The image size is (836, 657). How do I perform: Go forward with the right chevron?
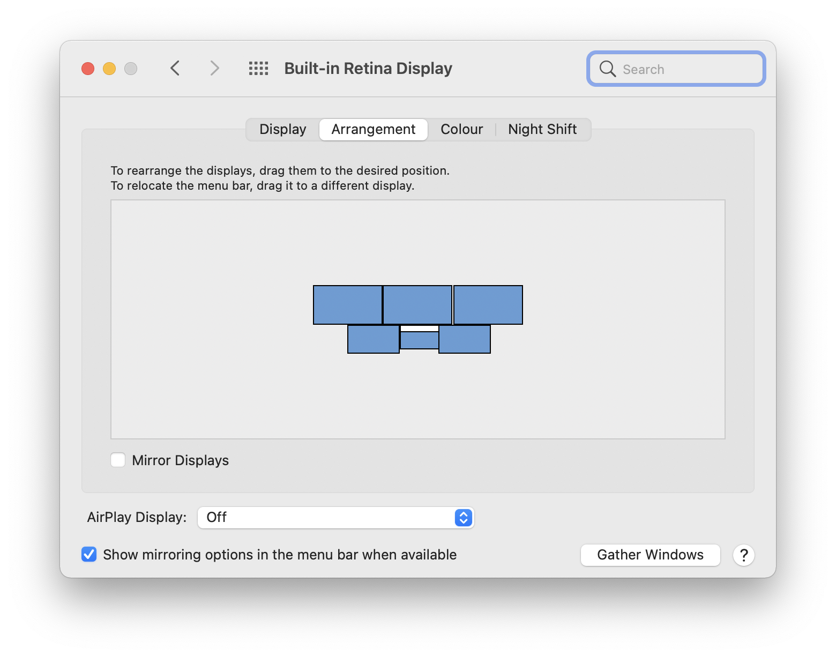click(x=214, y=68)
